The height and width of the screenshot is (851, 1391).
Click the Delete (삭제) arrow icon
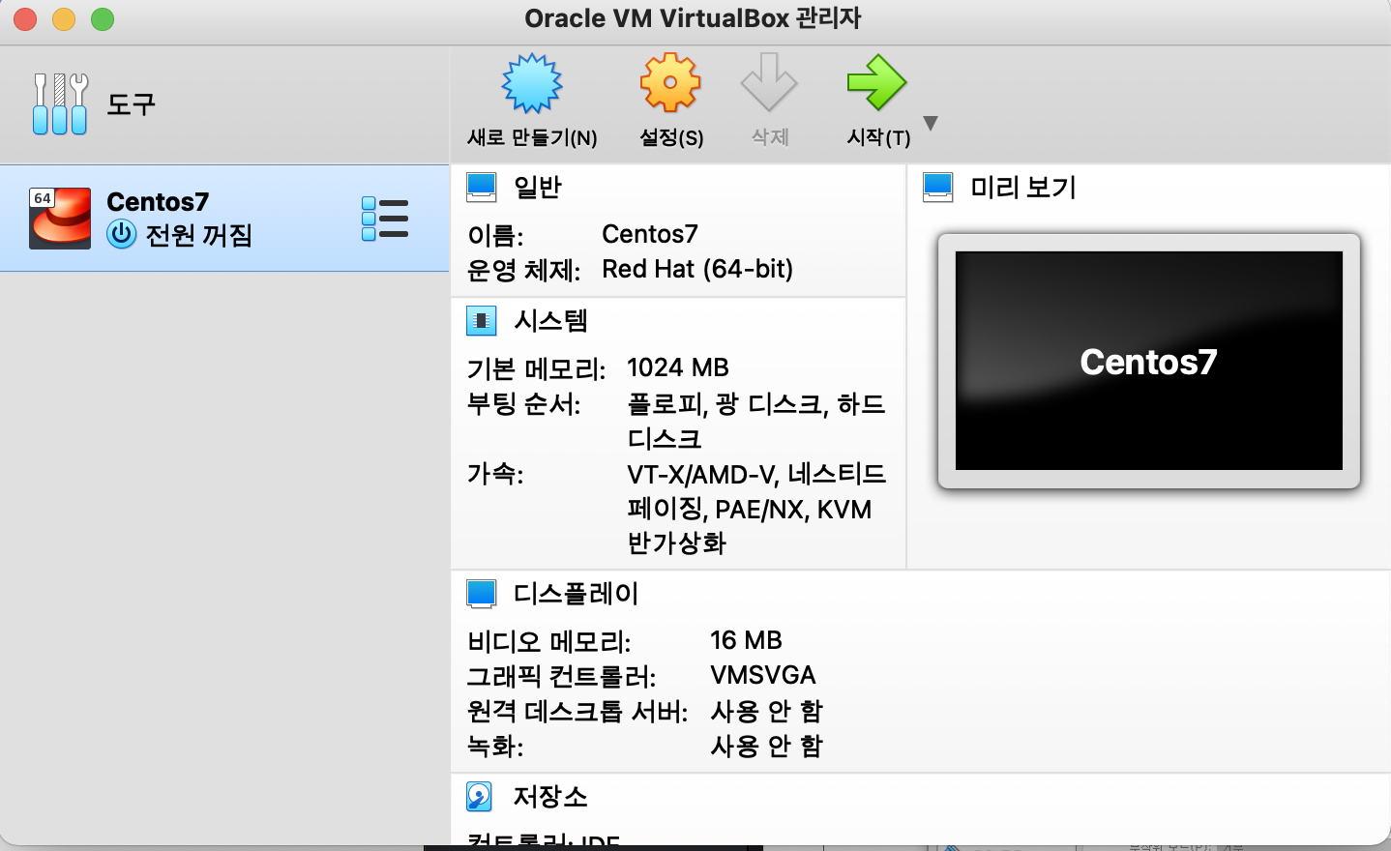coord(769,83)
